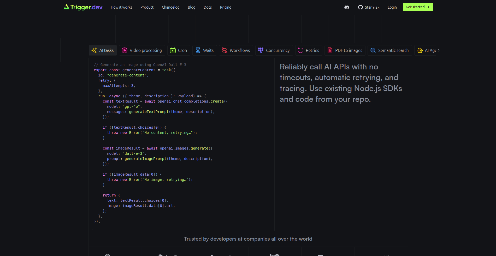This screenshot has height=256, width=496.
Task: Click 'Reliably call AI APIs' description text
Action: (x=341, y=83)
